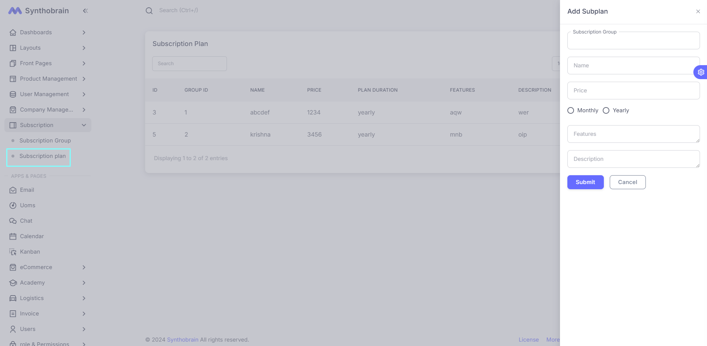Click the Submit button
This screenshot has height=346, width=707.
click(x=585, y=182)
